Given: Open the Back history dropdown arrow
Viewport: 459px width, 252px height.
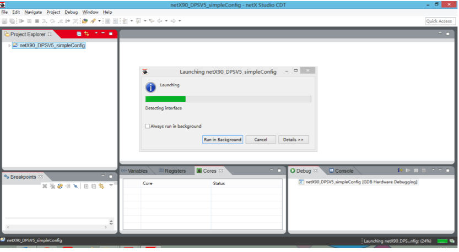Looking at the screenshot, I should (x=166, y=21).
